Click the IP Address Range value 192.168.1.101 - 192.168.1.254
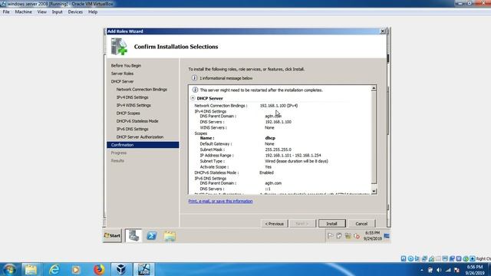Viewport: 491px width, 276px height. coord(293,156)
